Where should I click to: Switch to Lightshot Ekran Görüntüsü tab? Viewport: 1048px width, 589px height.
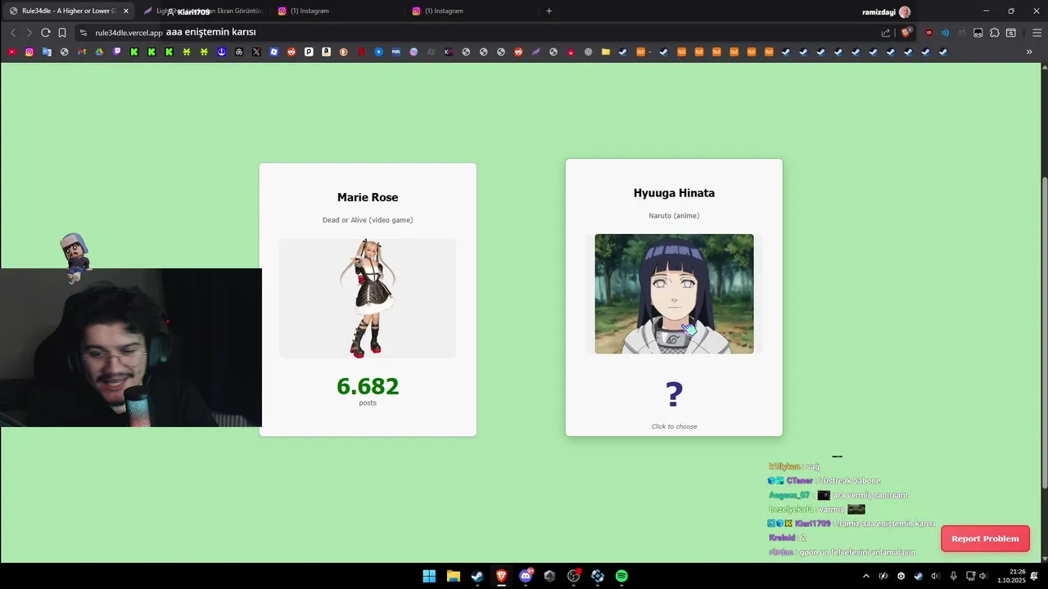[x=202, y=11]
